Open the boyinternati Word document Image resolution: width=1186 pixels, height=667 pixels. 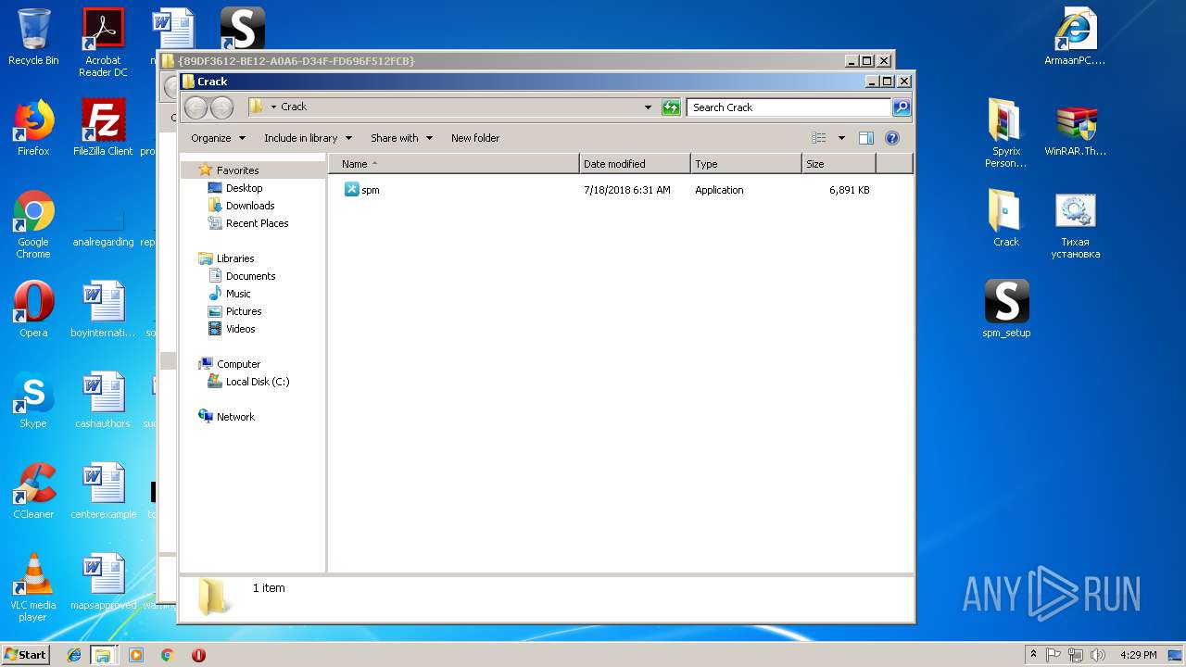(103, 309)
